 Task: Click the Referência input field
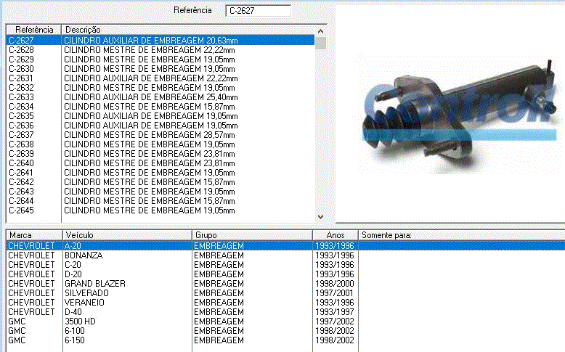point(258,11)
